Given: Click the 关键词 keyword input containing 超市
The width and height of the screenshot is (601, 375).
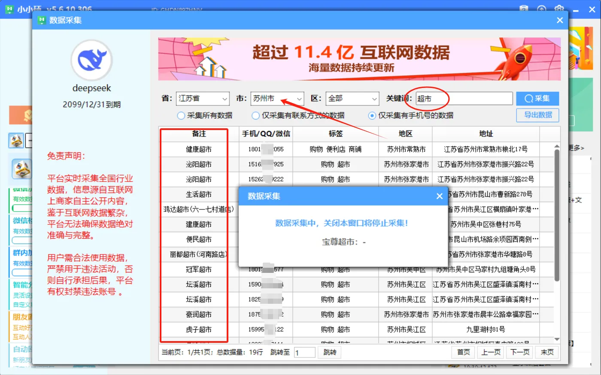Looking at the screenshot, I should pyautogui.click(x=464, y=98).
